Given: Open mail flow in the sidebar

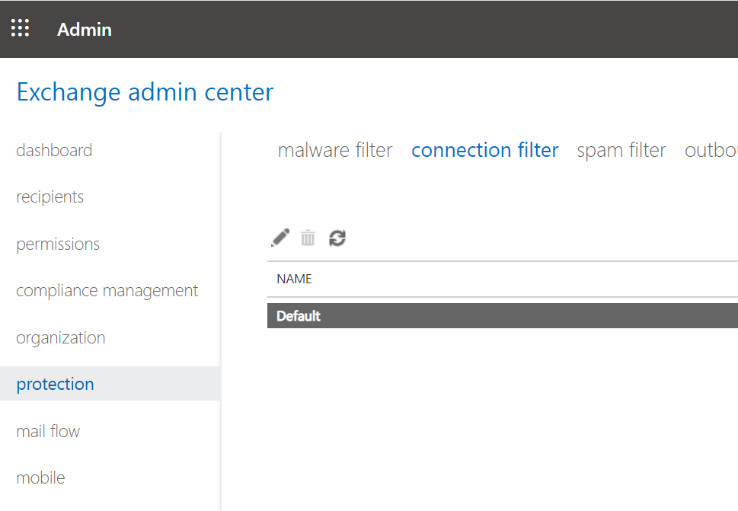Looking at the screenshot, I should click(x=48, y=431).
